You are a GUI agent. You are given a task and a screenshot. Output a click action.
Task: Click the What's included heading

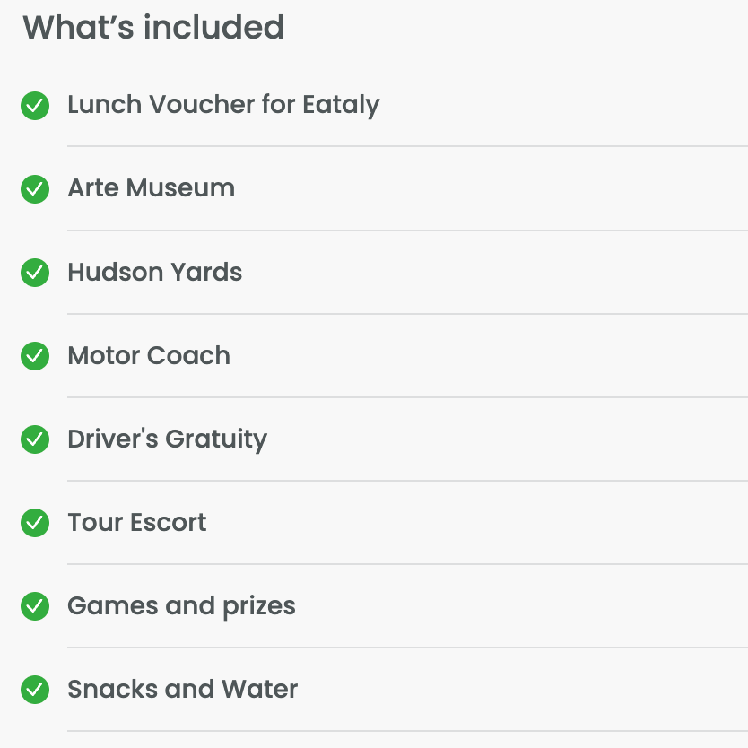(x=153, y=28)
